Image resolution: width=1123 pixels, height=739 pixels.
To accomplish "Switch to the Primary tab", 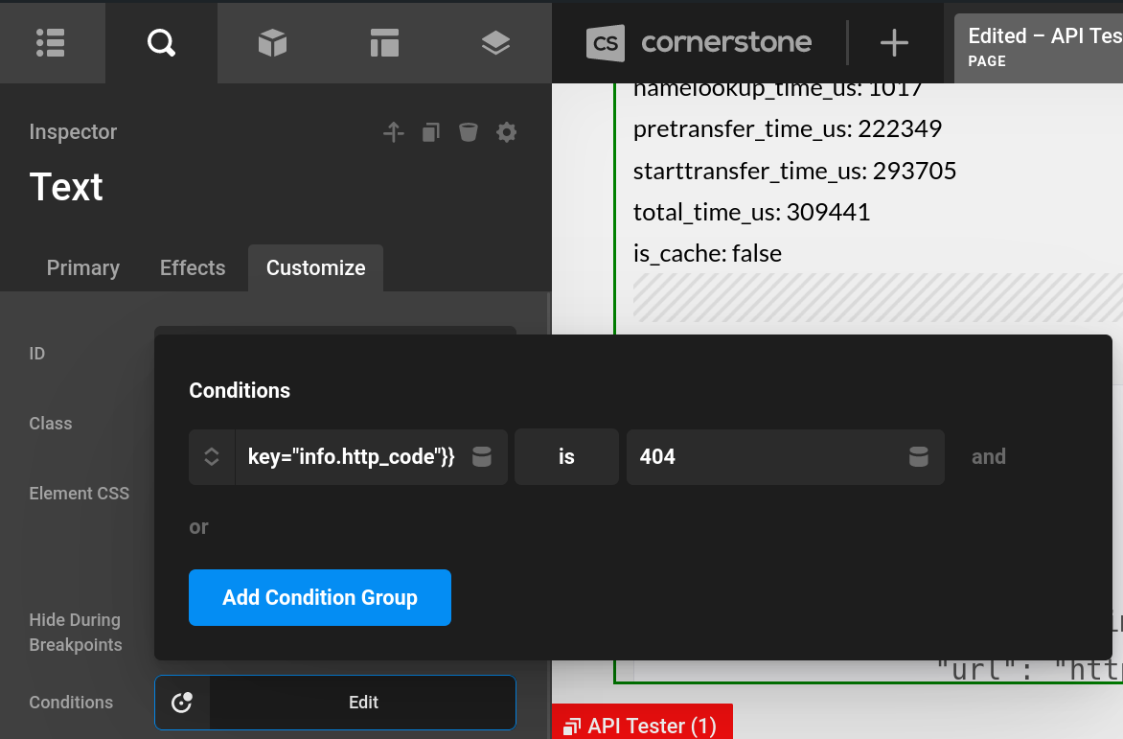I will (82, 268).
